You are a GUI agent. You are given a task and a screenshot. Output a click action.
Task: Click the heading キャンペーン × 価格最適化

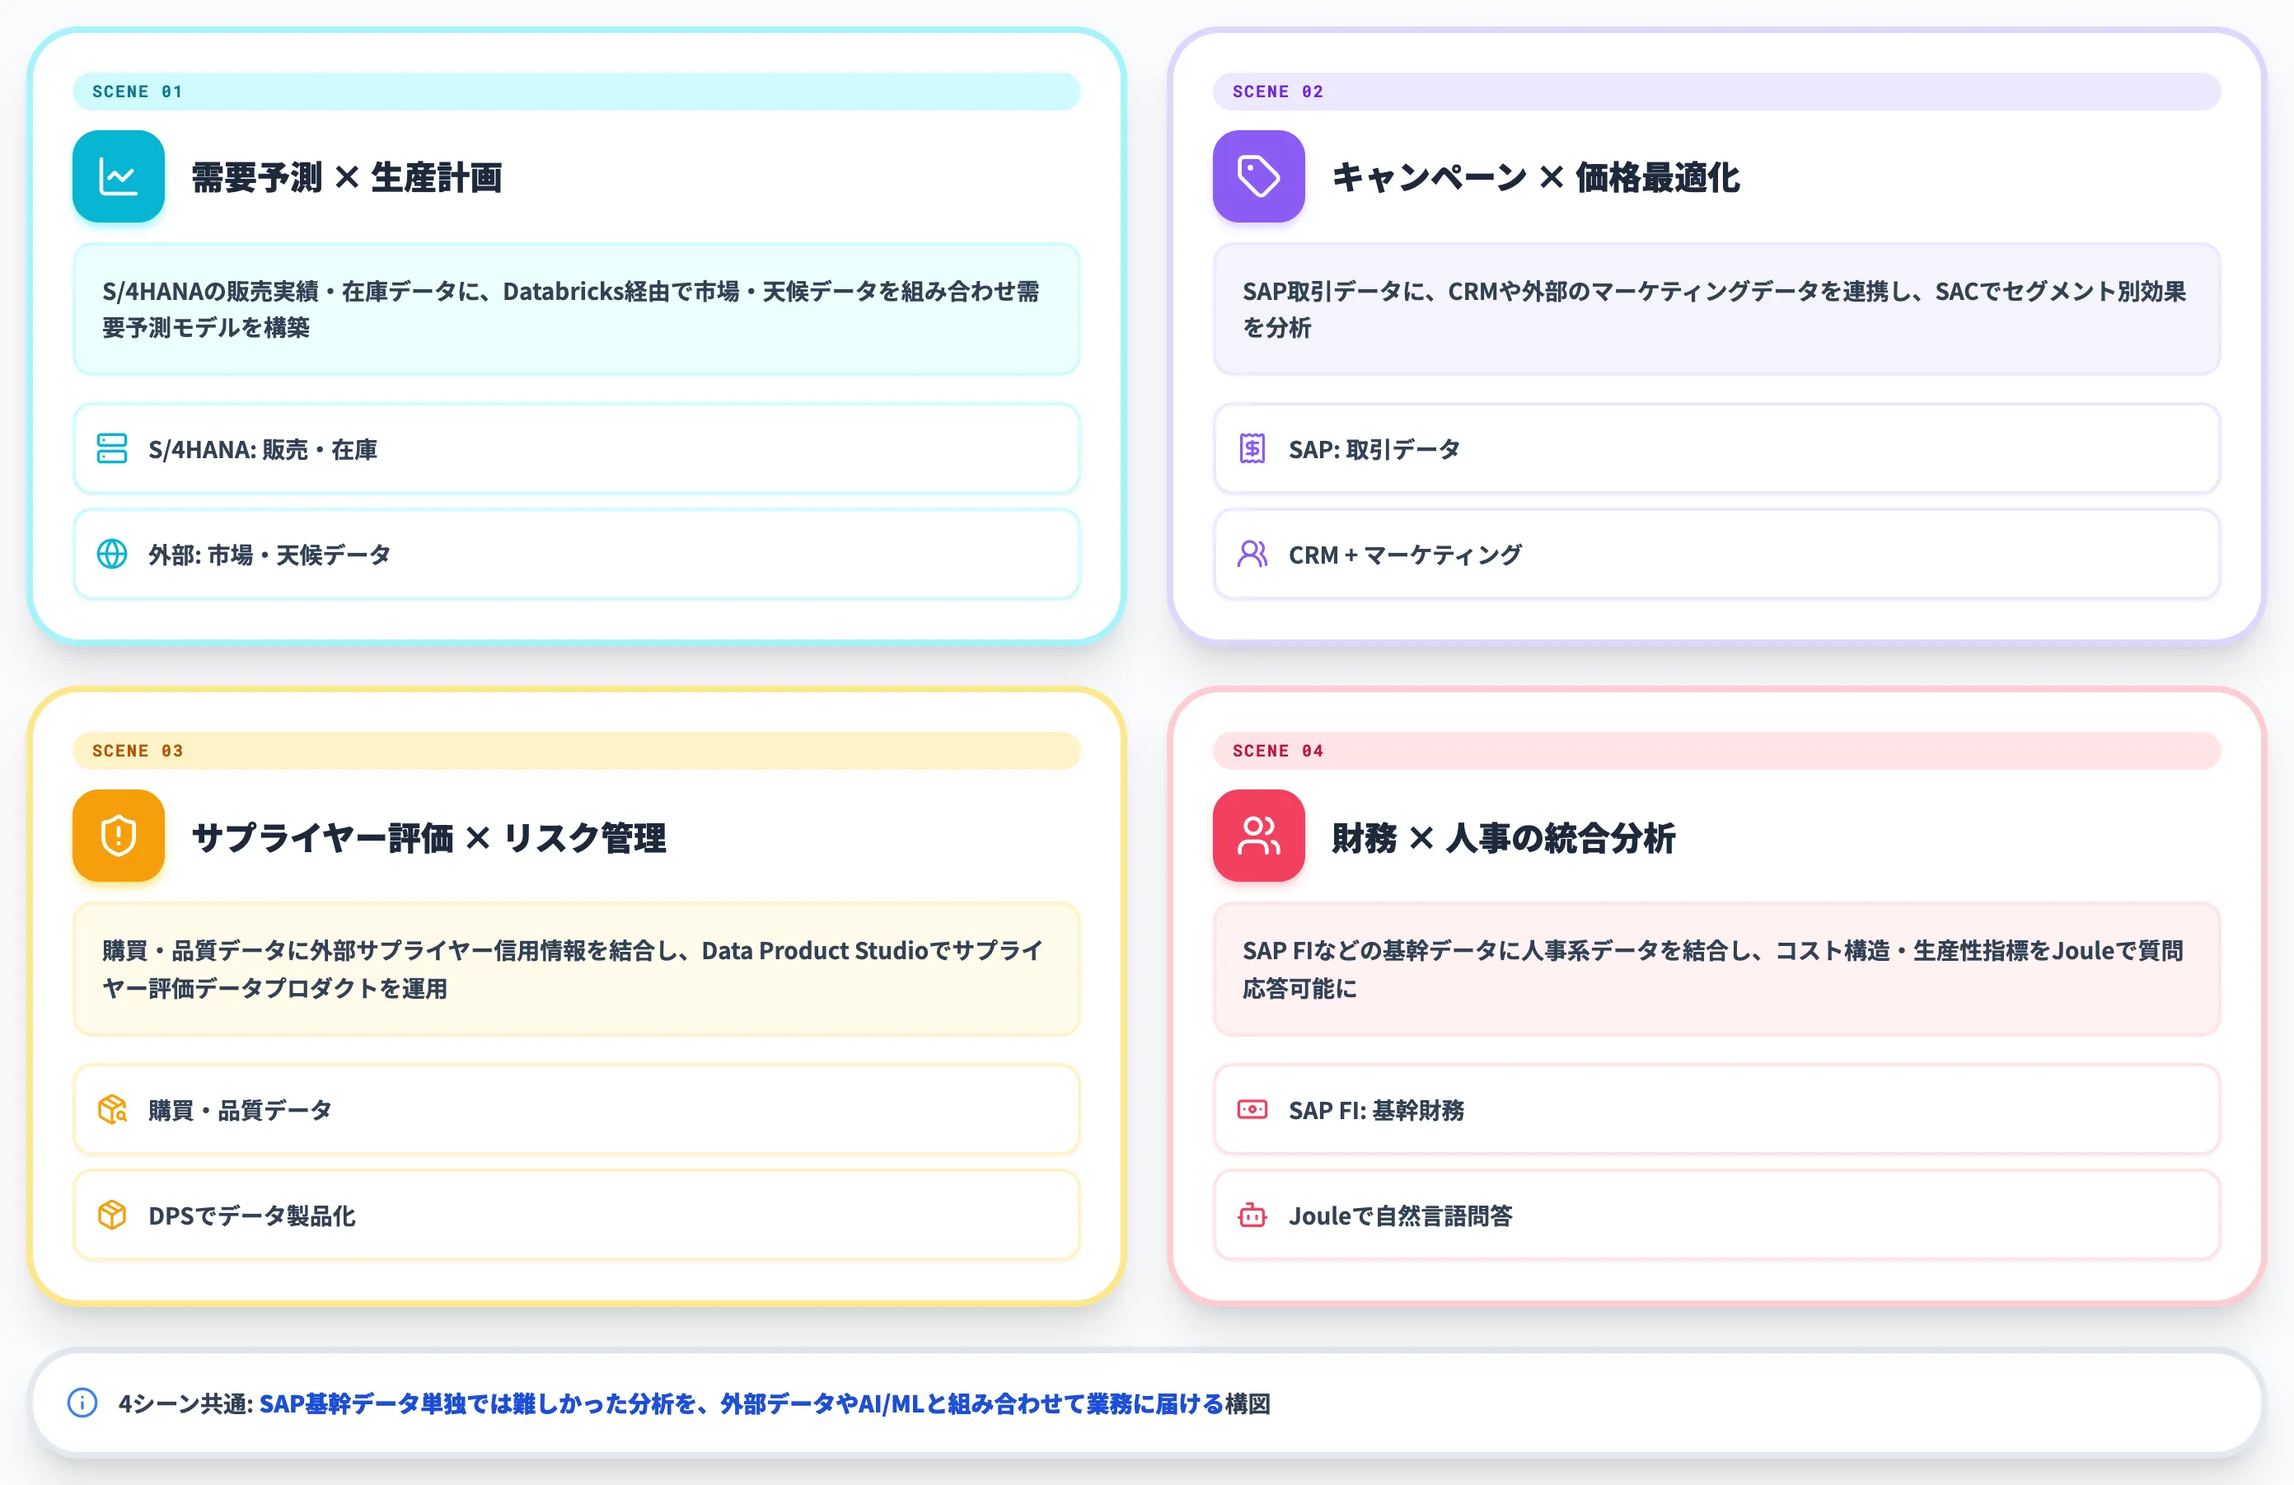point(1535,177)
